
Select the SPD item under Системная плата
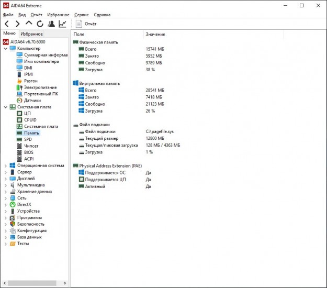pos(28,140)
